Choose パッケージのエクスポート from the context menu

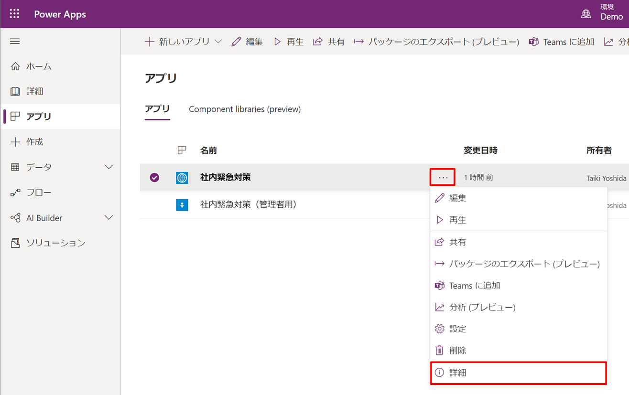pyautogui.click(x=519, y=264)
